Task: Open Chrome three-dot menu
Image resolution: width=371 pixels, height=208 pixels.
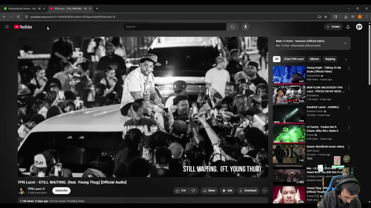Action: (367, 17)
